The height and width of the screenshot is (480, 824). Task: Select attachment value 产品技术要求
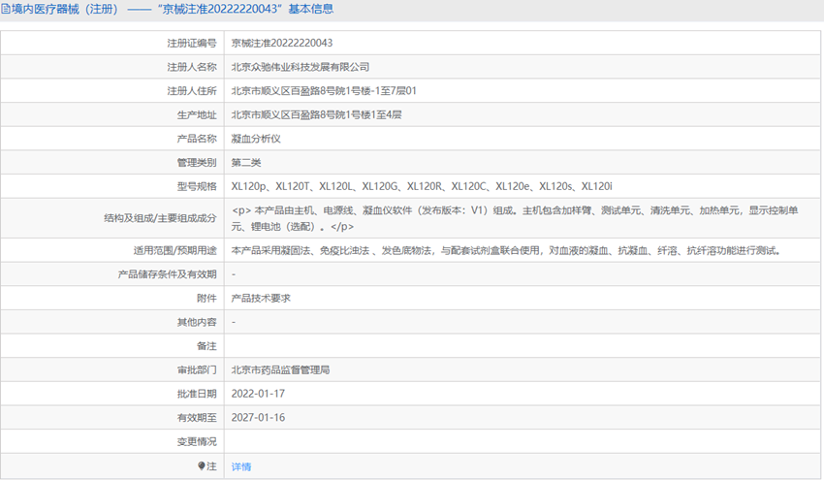coord(261,298)
